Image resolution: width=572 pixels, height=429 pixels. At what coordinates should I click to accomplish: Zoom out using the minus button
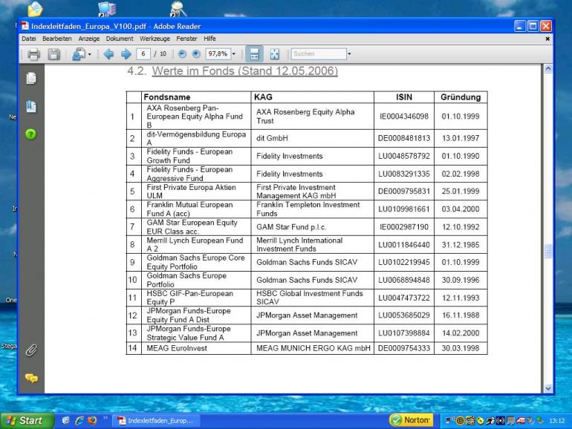pos(182,54)
